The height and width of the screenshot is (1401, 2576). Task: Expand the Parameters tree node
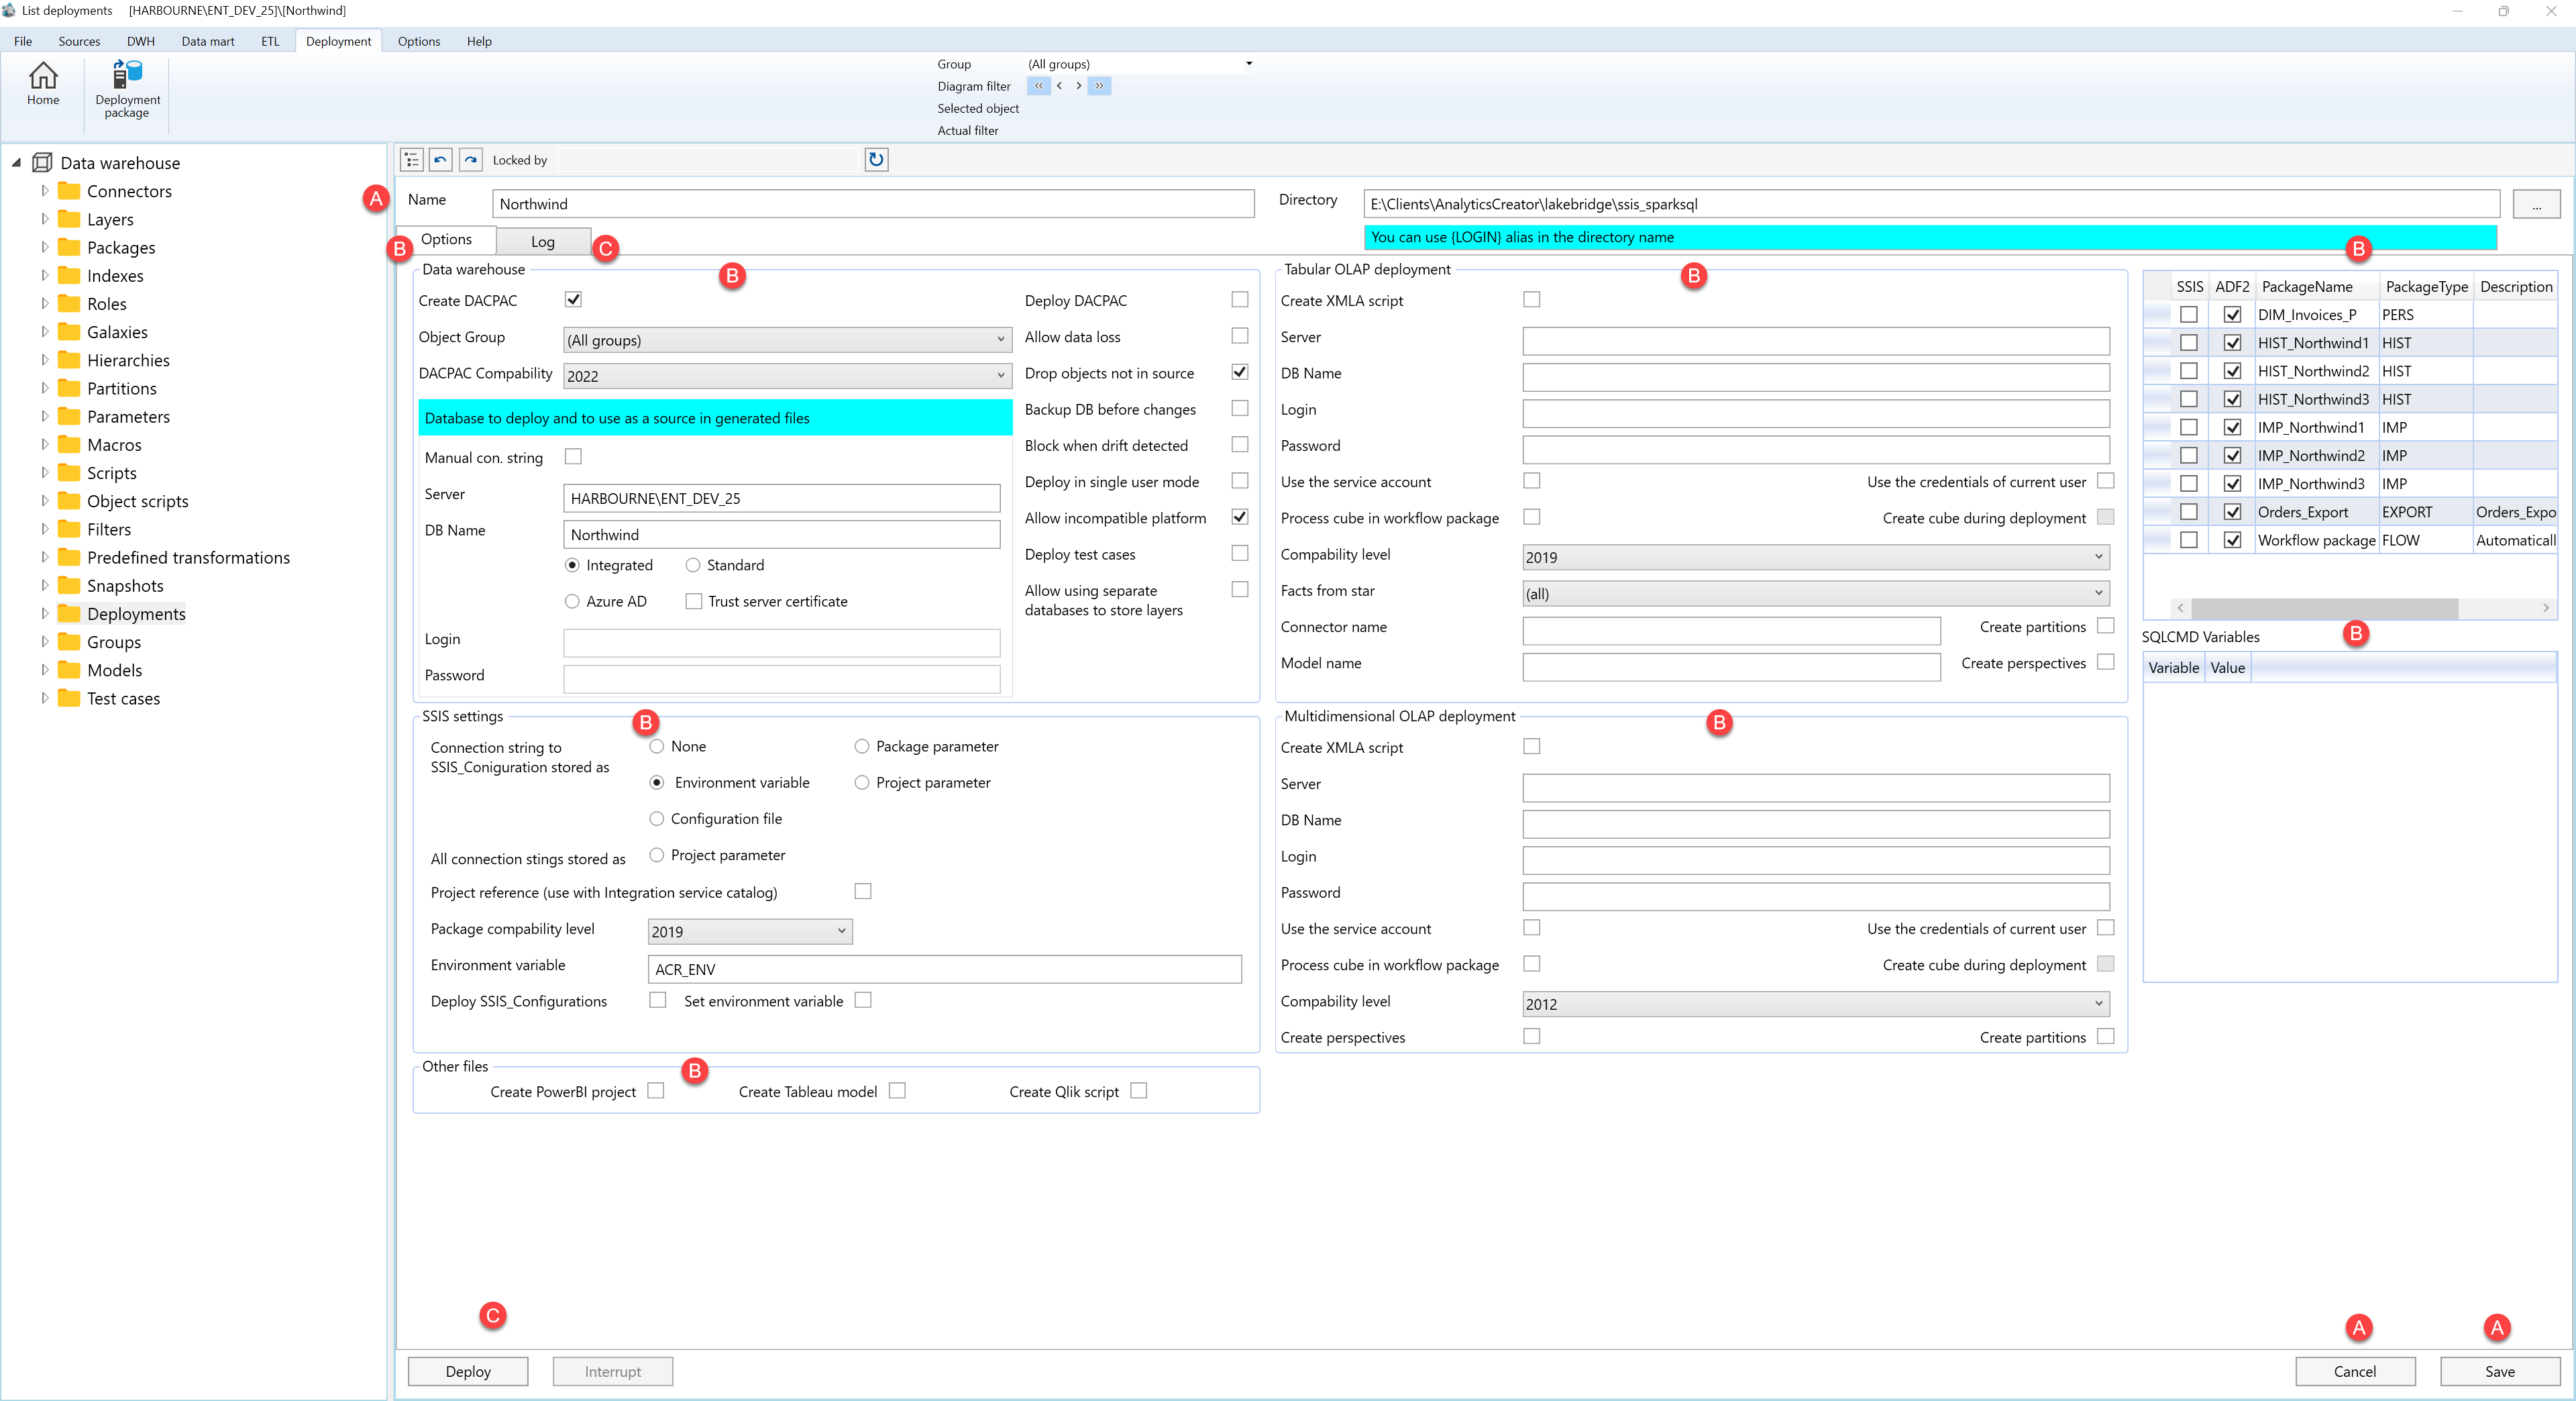[44, 416]
